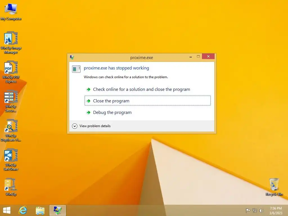
Task: Select the WinZip SafeShare shortcut
Action: point(11,159)
